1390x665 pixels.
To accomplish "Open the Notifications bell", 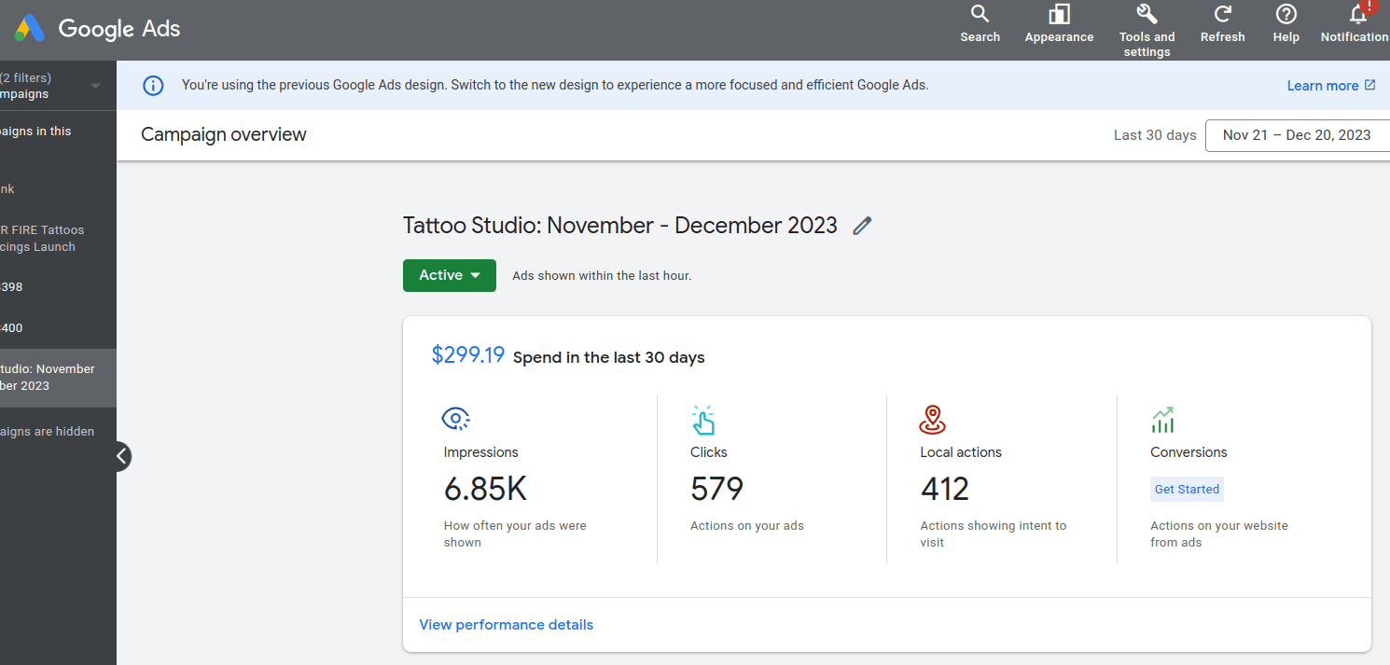I will [x=1357, y=24].
